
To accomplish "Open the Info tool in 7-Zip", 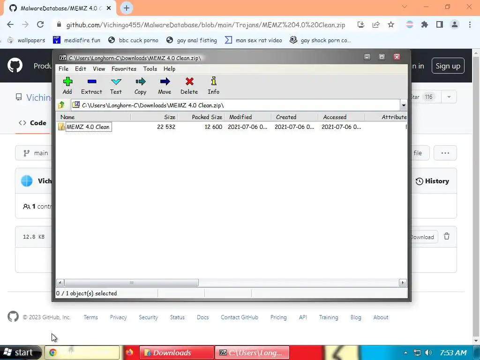I will click(x=214, y=86).
